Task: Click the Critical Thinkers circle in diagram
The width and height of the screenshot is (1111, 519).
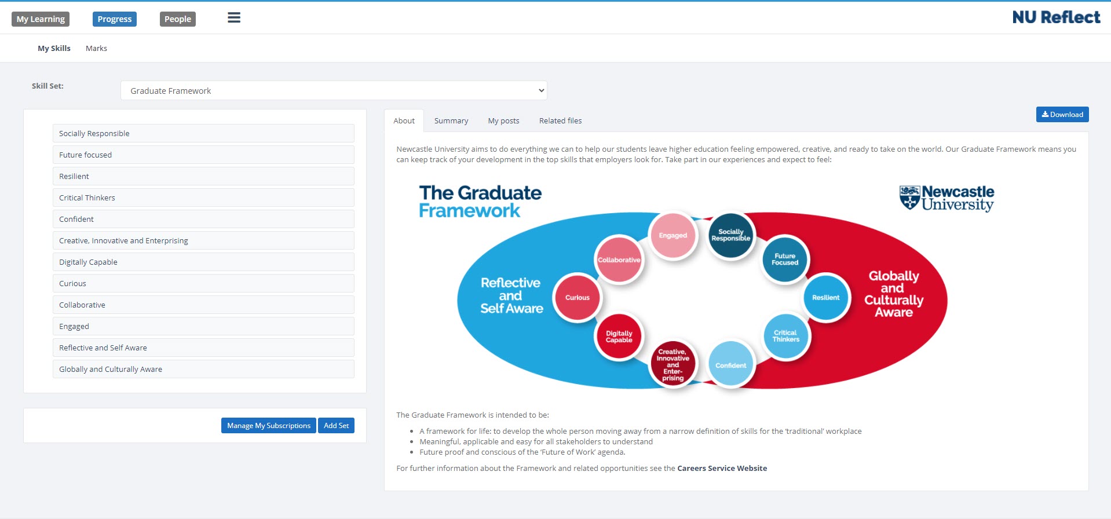Action: [785, 336]
